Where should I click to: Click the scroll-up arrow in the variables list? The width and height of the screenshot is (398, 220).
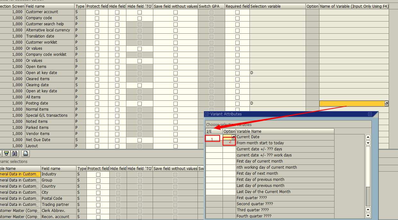tap(368, 137)
